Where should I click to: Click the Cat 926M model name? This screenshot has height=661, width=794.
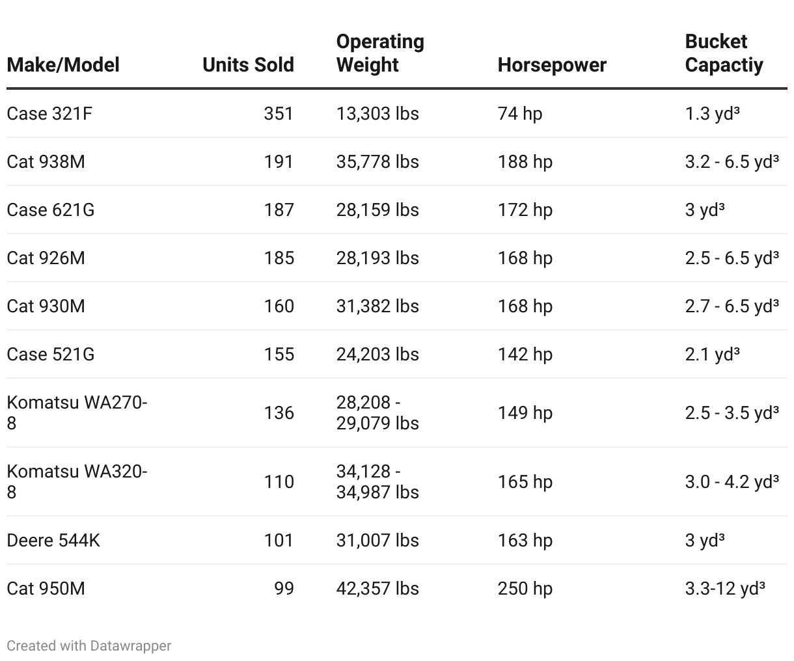coord(46,258)
